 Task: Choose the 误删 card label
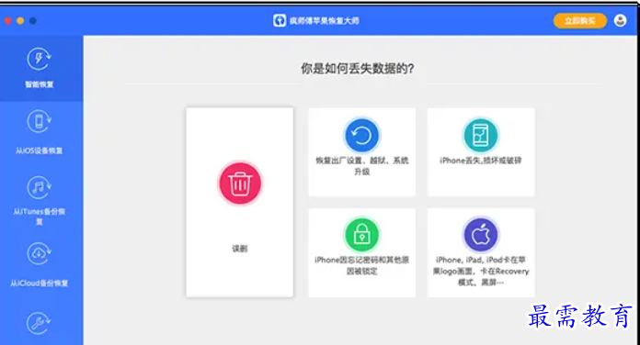pos(240,249)
